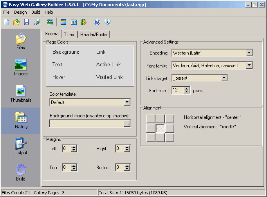
Task: Select the top-right alignment cell
Action: 170,119
